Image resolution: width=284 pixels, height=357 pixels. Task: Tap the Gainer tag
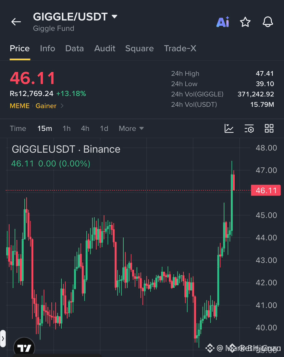(46, 106)
